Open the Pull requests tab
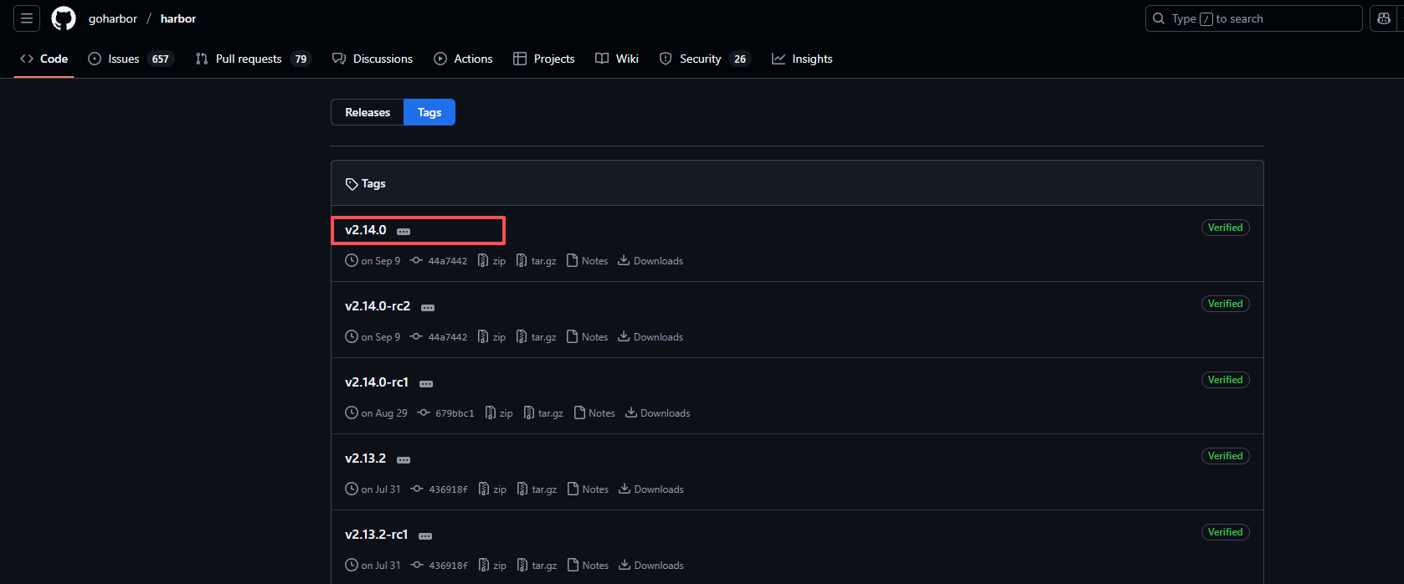The width and height of the screenshot is (1404, 584). [253, 59]
